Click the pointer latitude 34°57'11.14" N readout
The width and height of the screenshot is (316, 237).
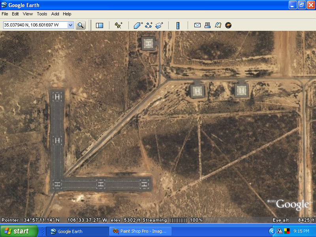coord(41,220)
